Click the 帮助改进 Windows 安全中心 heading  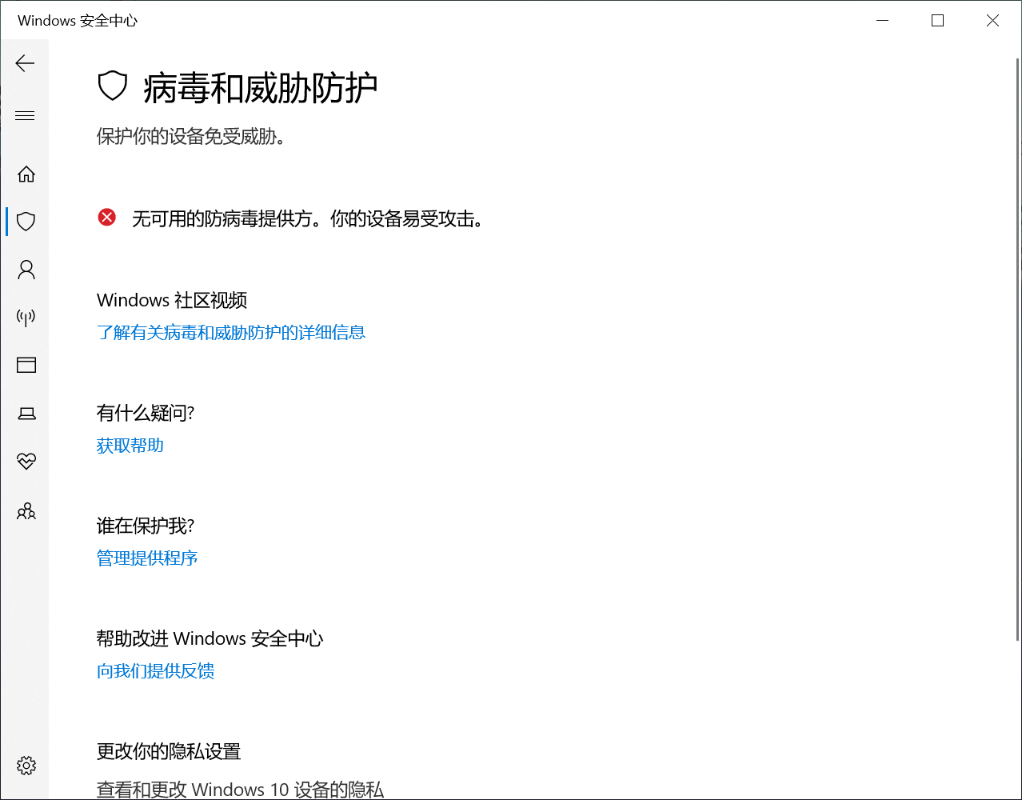point(210,638)
